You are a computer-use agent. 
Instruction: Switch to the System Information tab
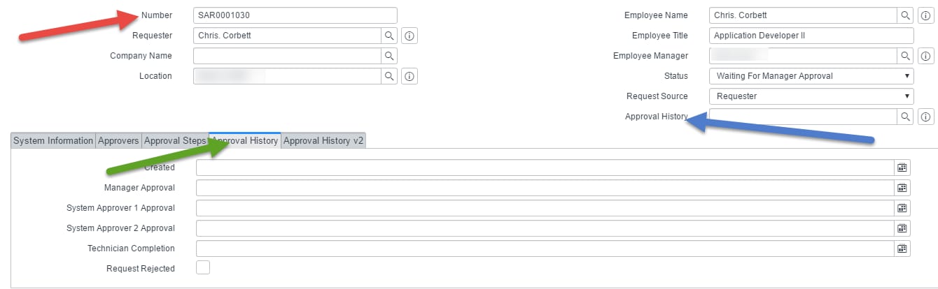[x=53, y=140]
